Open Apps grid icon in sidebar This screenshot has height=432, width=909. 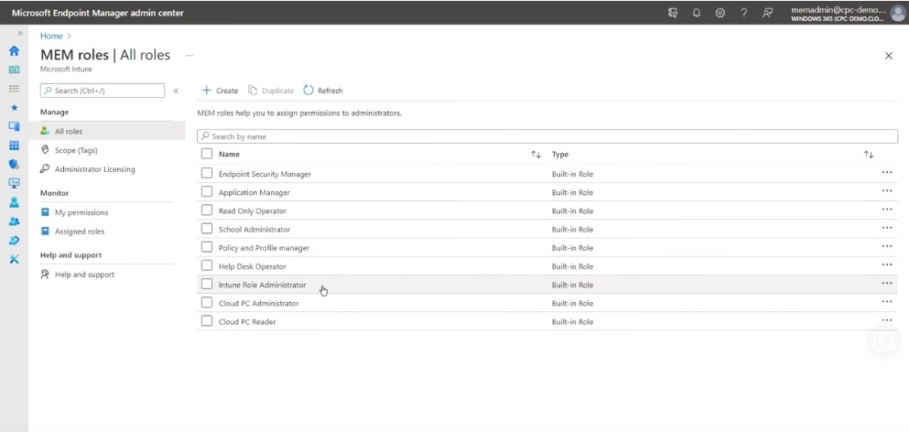click(x=14, y=146)
